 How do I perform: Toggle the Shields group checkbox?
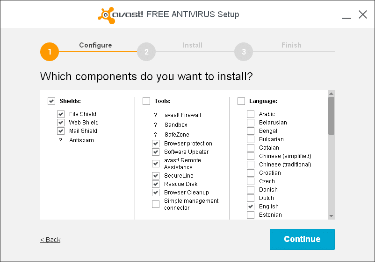[51, 101]
